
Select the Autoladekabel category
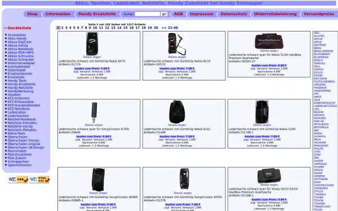(x=19, y=66)
